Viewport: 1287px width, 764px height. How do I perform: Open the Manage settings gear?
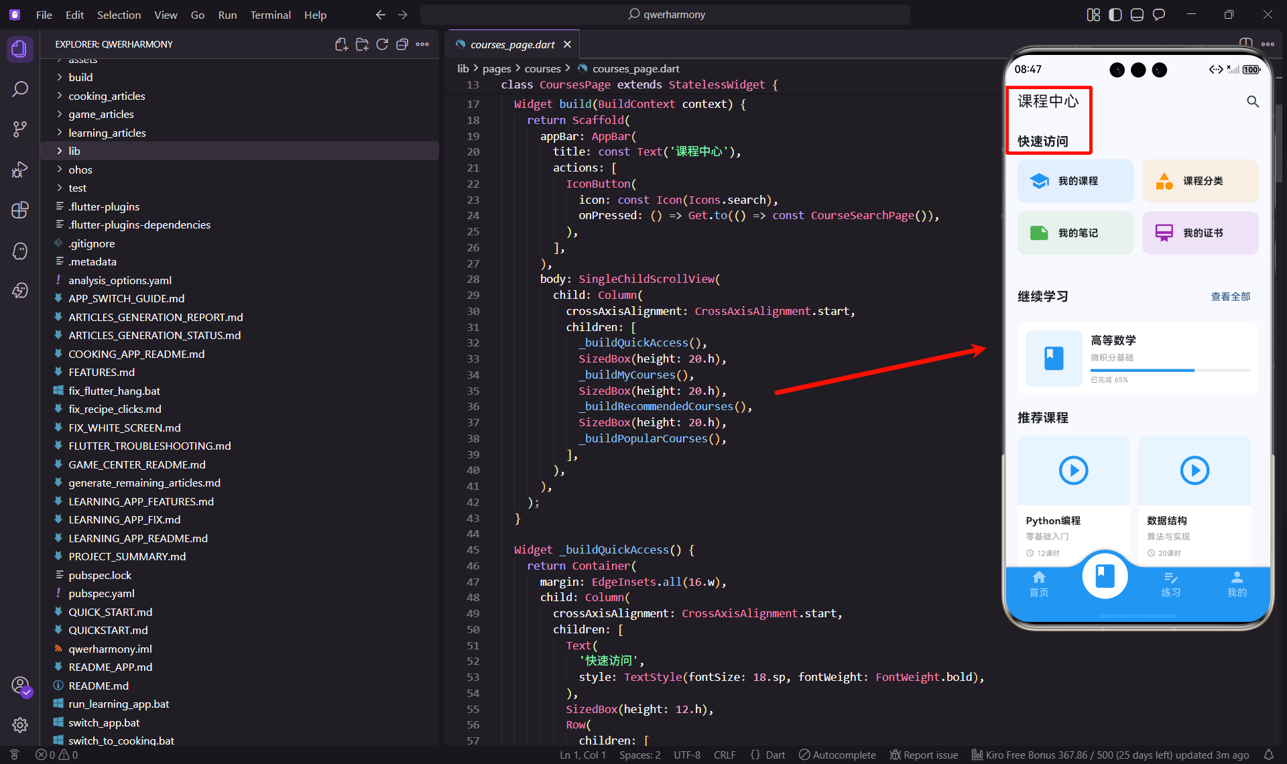point(20,724)
